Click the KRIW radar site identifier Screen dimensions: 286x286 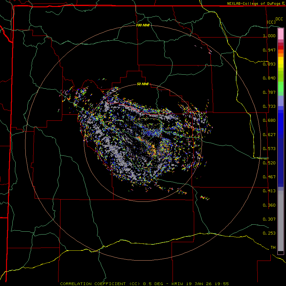point(177,284)
